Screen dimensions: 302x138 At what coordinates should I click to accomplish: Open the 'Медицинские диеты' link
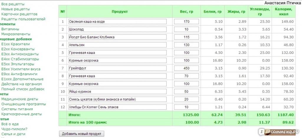coord(19,99)
